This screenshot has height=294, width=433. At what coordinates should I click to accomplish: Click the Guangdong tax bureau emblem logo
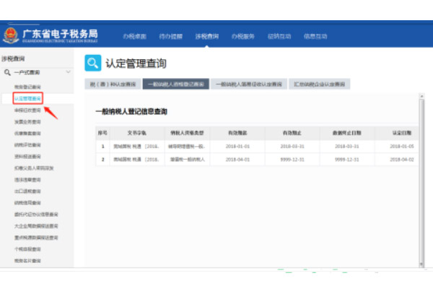(x=11, y=35)
